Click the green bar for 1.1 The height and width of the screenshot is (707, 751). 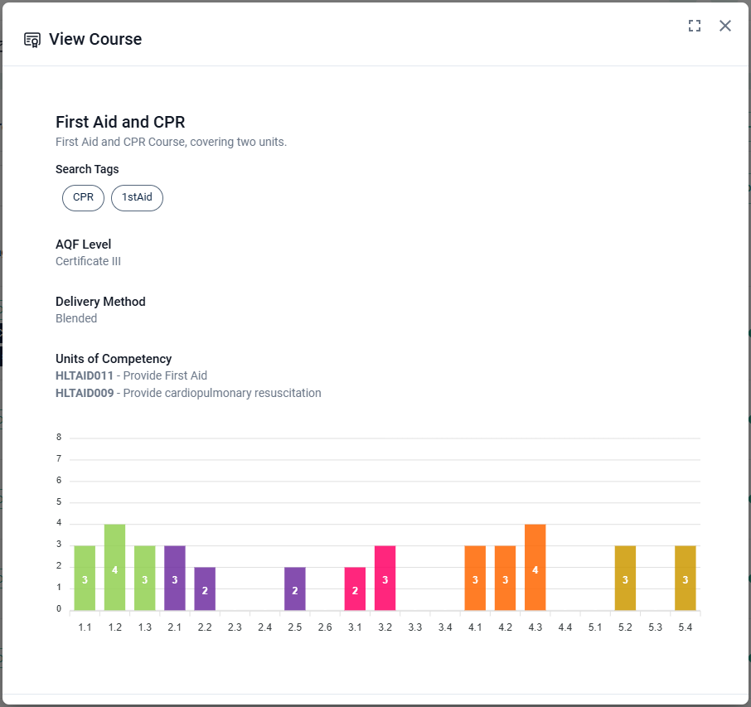(85, 579)
